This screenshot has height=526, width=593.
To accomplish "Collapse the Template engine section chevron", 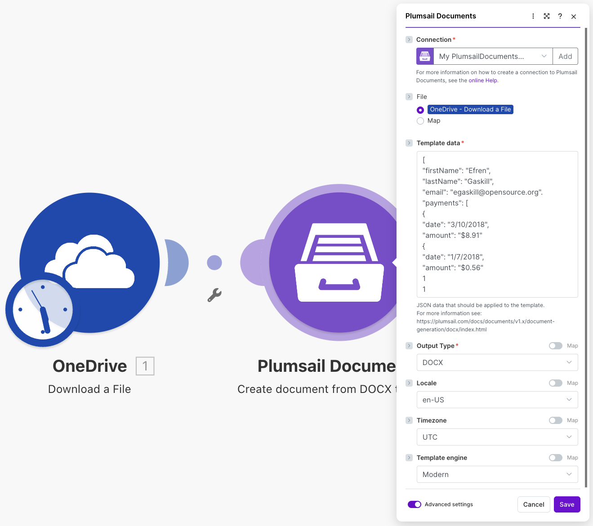I will coord(409,458).
